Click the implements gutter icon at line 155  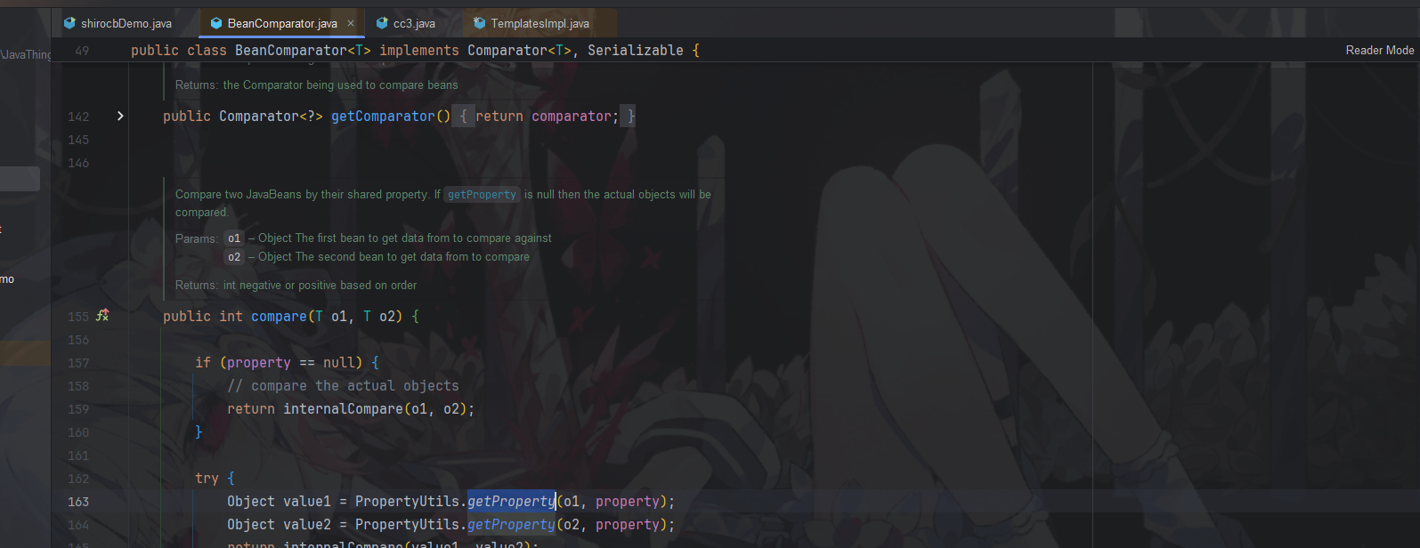[x=102, y=315]
